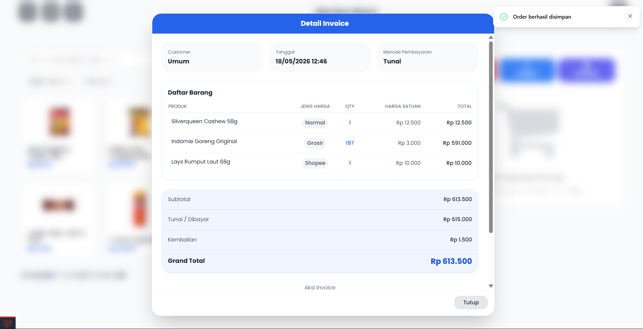This screenshot has height=329, width=643.
Task: Click the 'Detail Invoice' modal title
Action: [x=325, y=23]
